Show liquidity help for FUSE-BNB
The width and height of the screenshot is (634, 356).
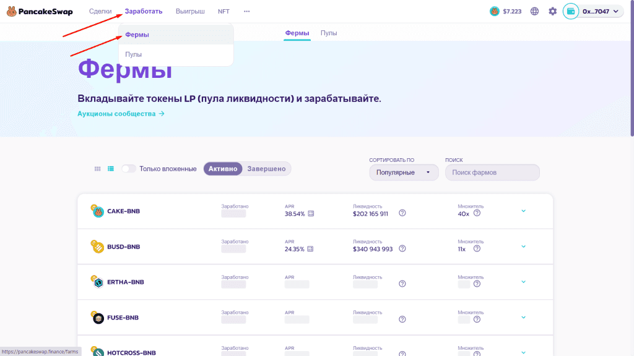402,320
